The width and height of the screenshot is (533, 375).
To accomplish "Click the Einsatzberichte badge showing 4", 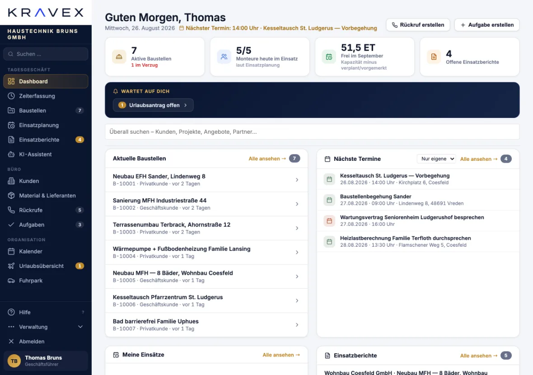I will [x=79, y=140].
